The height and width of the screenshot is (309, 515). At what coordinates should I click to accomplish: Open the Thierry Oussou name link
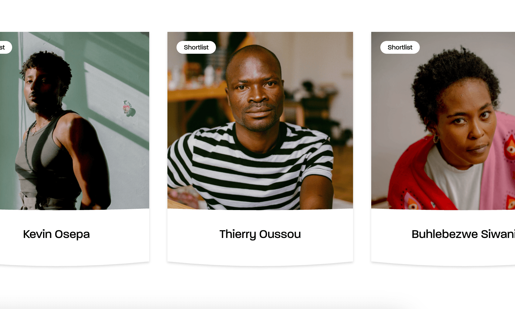260,234
